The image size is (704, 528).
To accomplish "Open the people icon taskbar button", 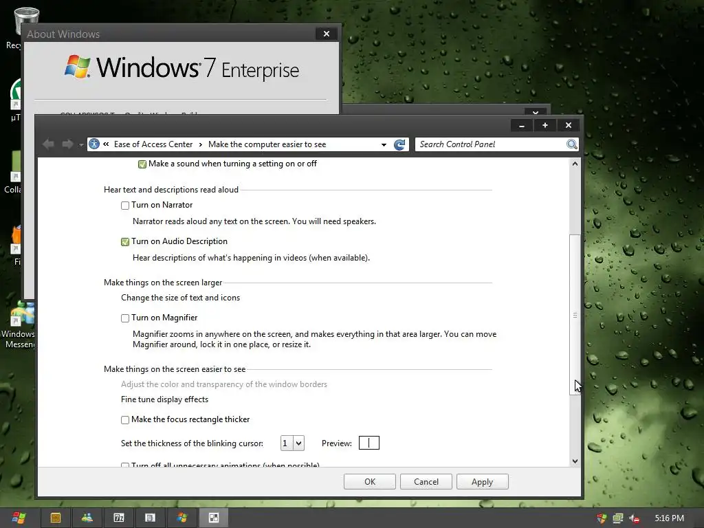I will pyautogui.click(x=87, y=518).
